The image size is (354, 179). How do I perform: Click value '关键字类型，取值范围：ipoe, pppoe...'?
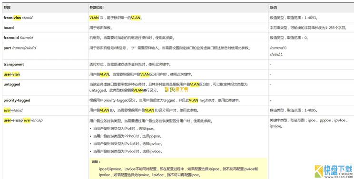pyautogui.click(x=308, y=123)
